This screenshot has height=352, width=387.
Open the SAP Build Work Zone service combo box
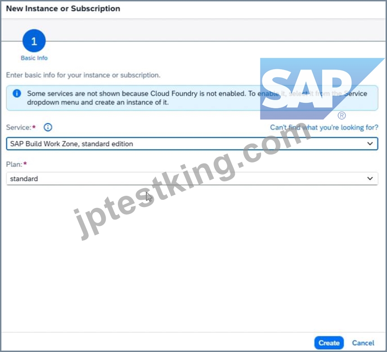pyautogui.click(x=192, y=144)
